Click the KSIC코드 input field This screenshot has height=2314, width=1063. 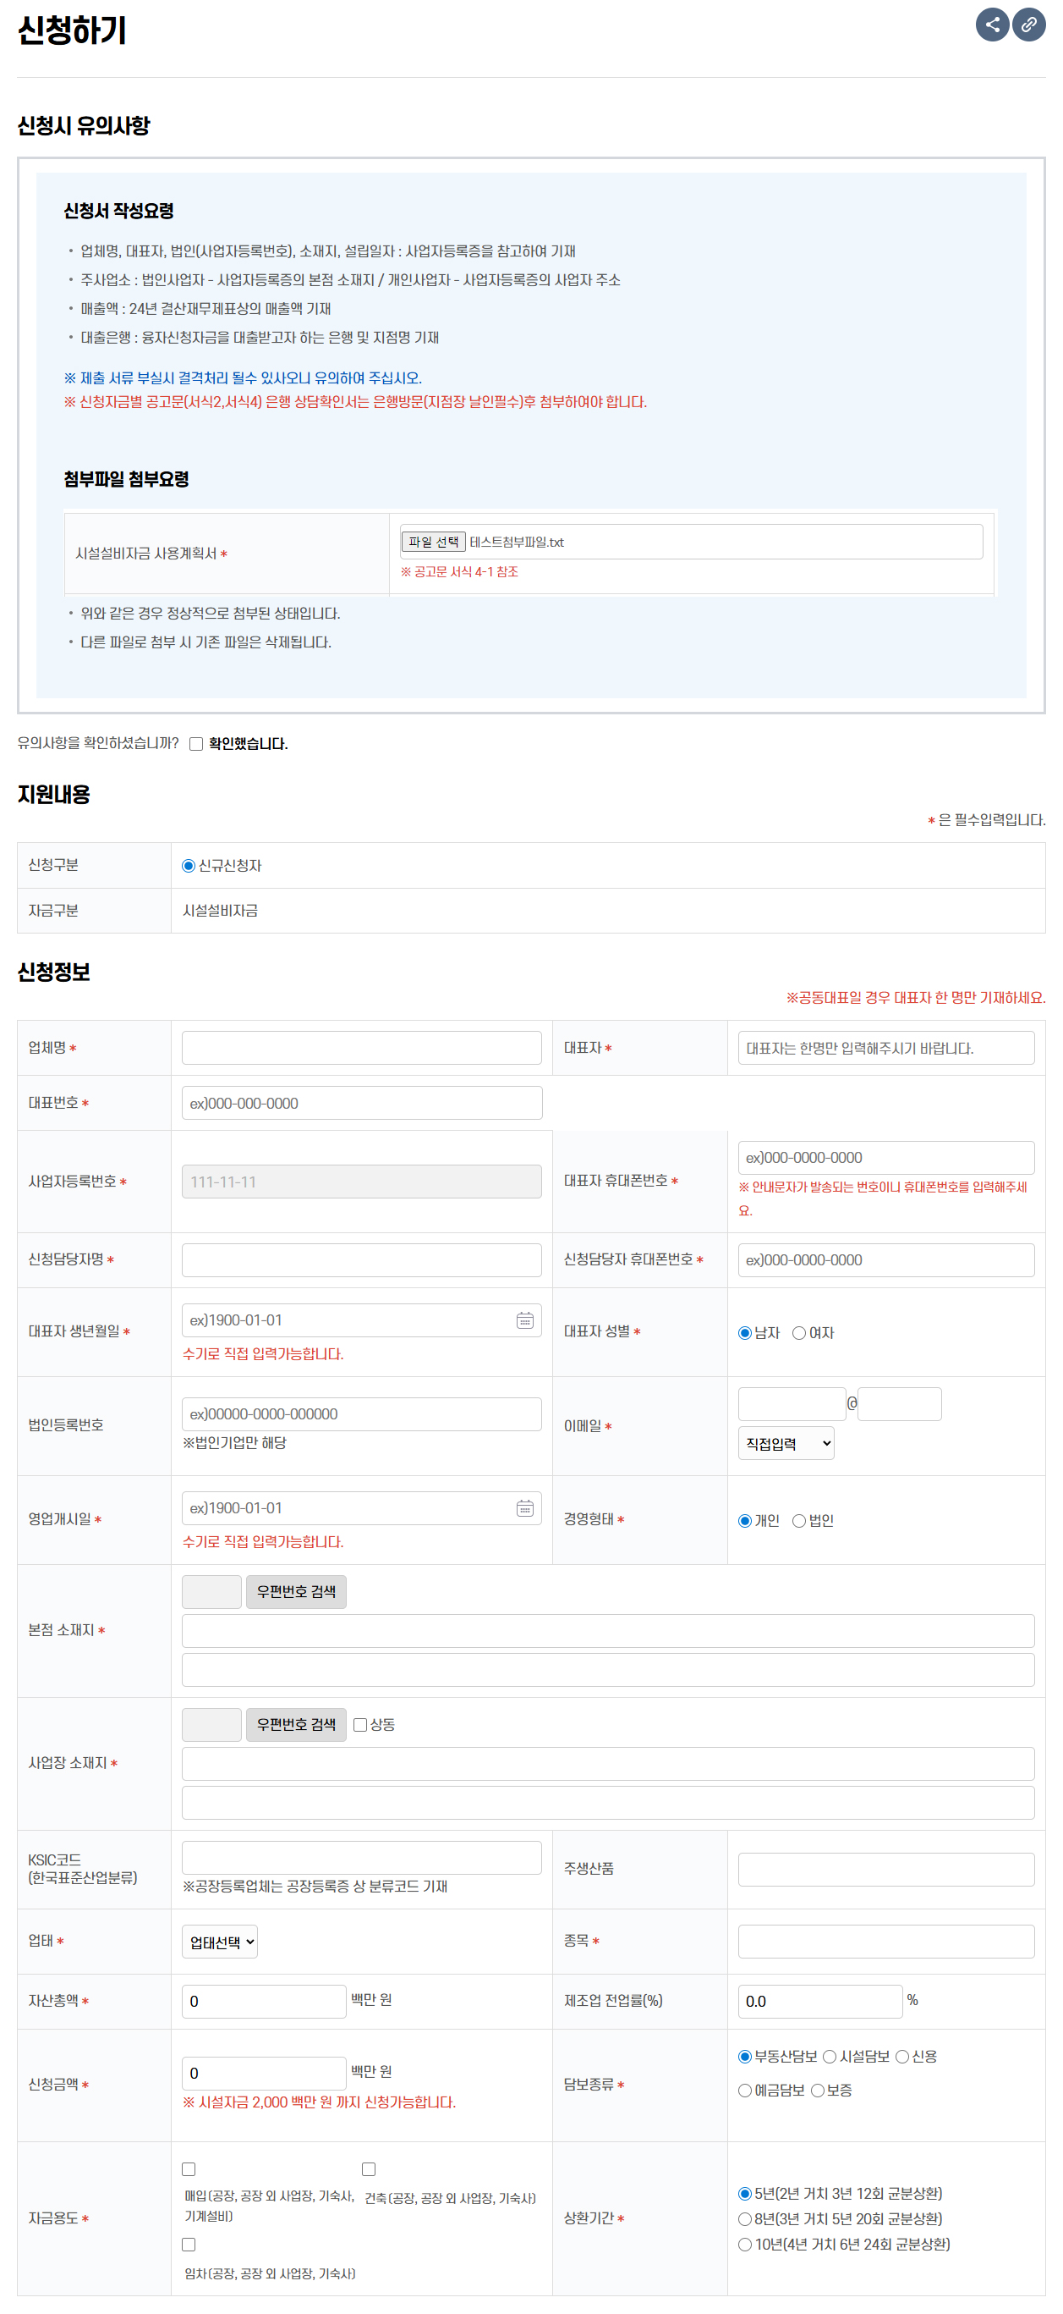point(362,1858)
